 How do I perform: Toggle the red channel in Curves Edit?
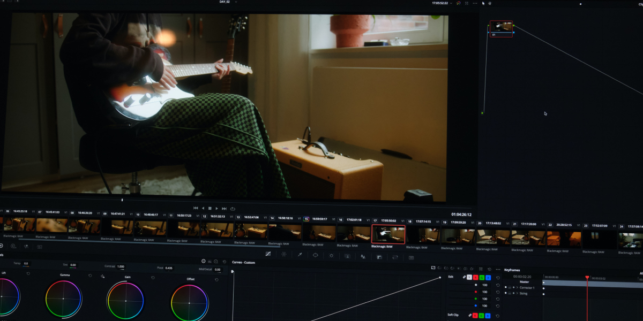click(476, 277)
